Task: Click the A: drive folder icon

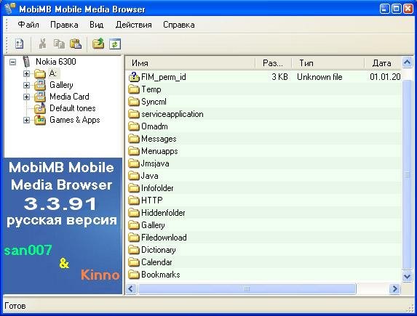Action: point(40,73)
